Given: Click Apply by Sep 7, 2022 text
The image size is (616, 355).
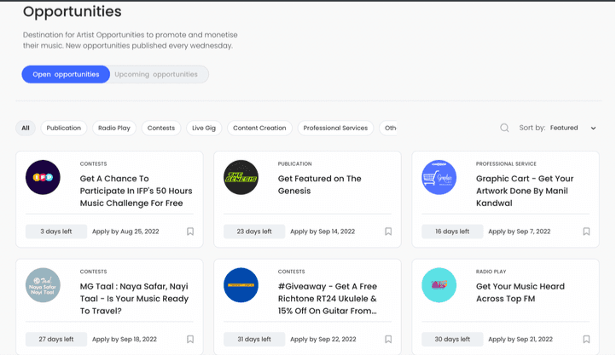Looking at the screenshot, I should 520,232.
